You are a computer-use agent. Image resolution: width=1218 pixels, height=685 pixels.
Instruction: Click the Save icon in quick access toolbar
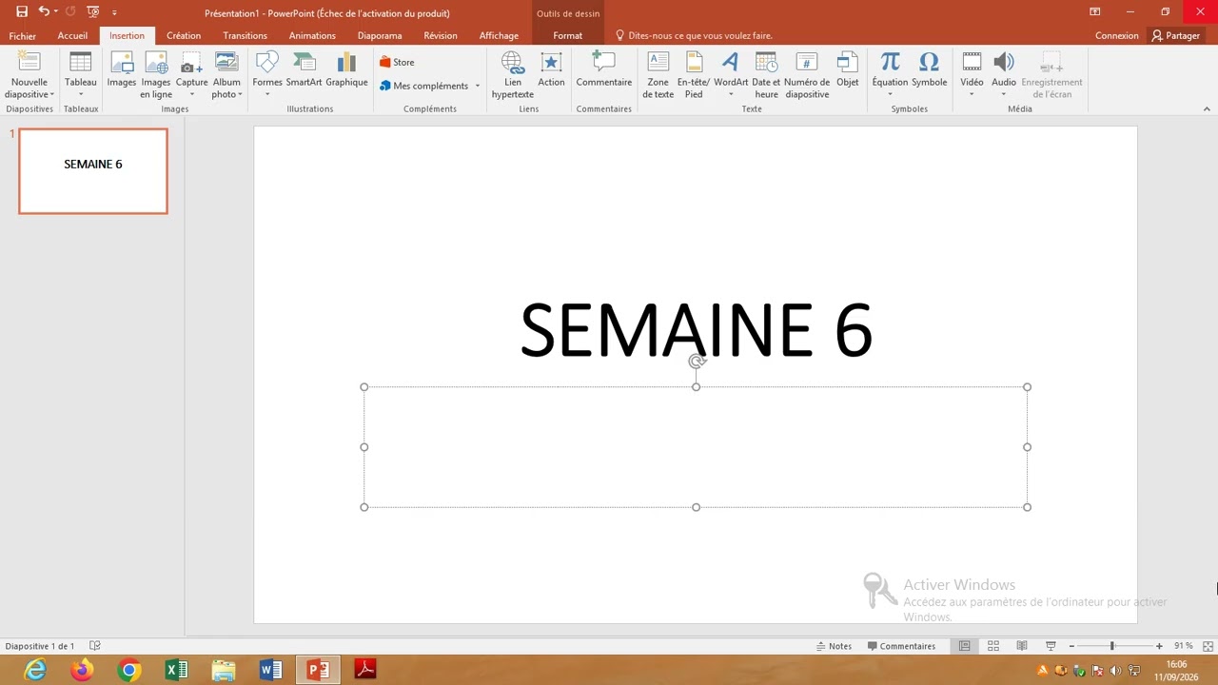(22, 12)
